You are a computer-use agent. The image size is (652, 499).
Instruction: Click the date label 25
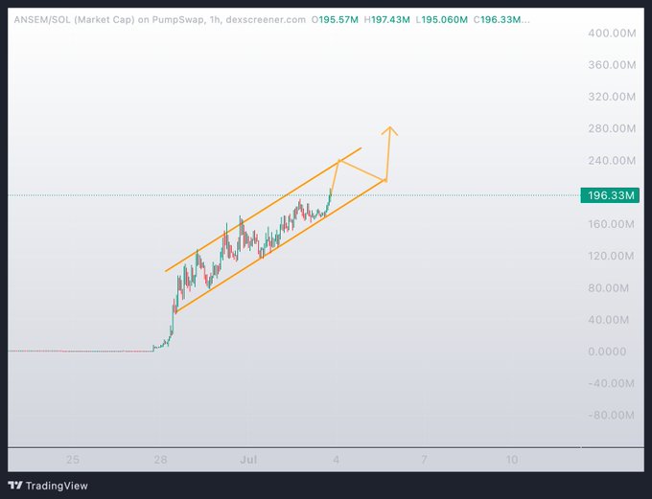pyautogui.click(x=72, y=460)
